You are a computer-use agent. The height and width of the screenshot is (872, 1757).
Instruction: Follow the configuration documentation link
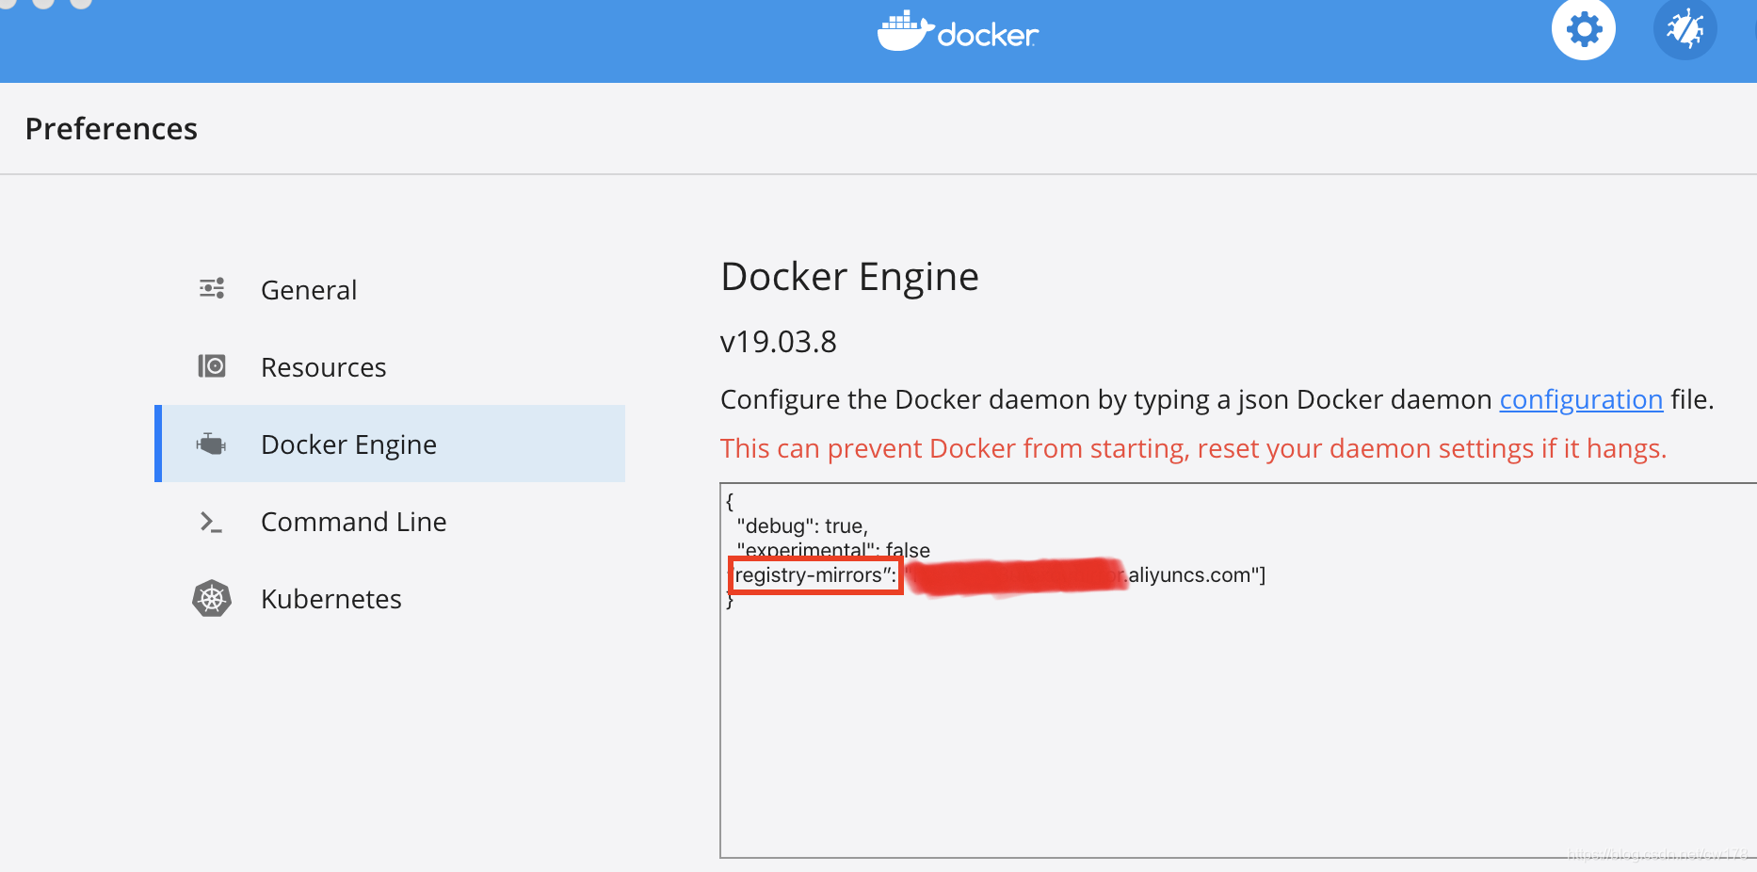click(x=1581, y=399)
